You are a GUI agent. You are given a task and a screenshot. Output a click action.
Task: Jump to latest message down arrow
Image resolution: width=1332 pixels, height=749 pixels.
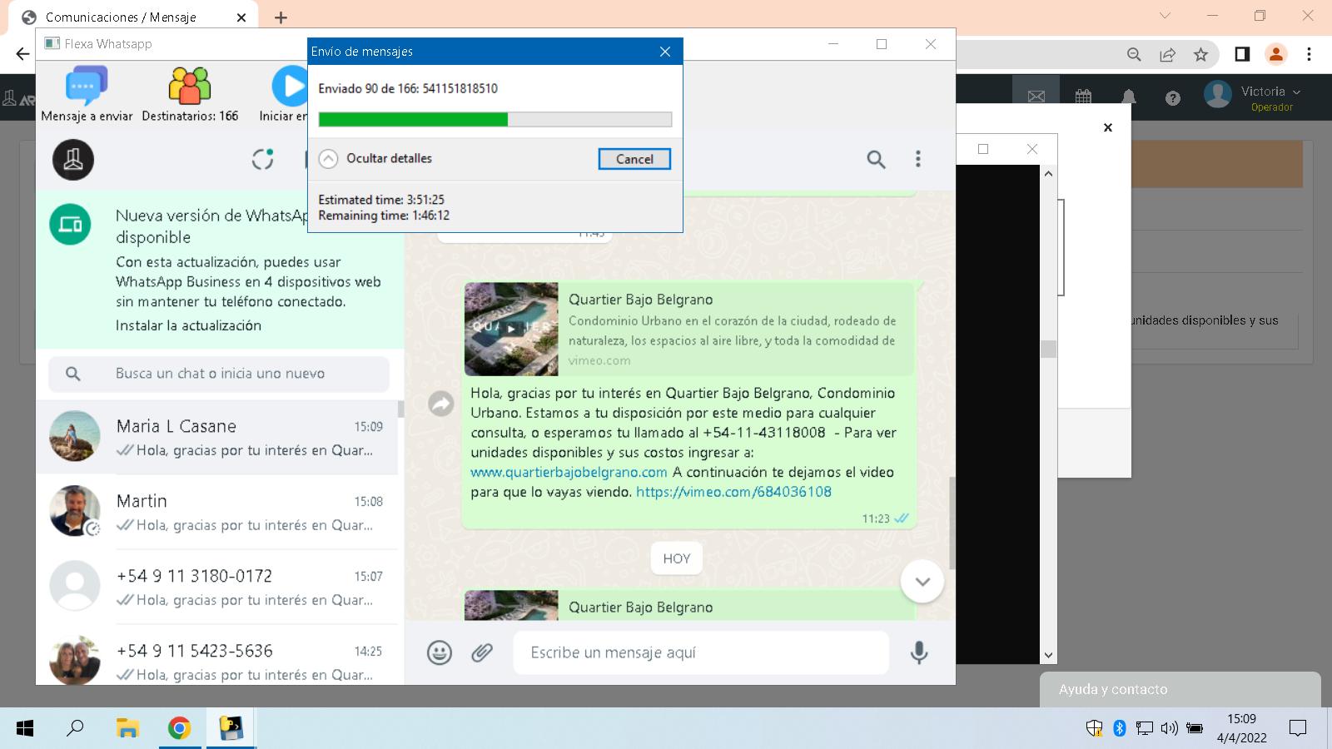click(x=922, y=581)
